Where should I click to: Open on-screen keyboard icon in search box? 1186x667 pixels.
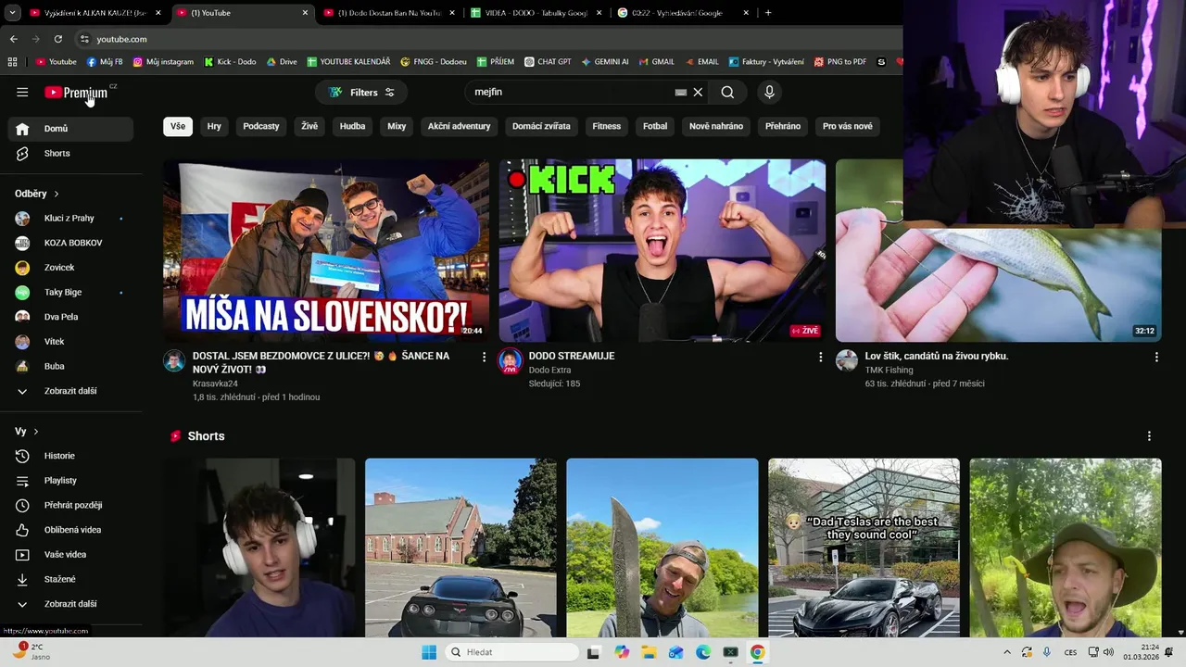click(x=681, y=93)
